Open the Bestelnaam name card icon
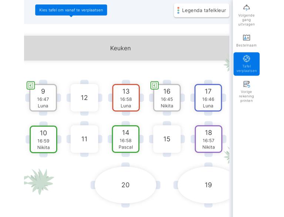Viewport: 284px width, 217px height. pyautogui.click(x=246, y=38)
